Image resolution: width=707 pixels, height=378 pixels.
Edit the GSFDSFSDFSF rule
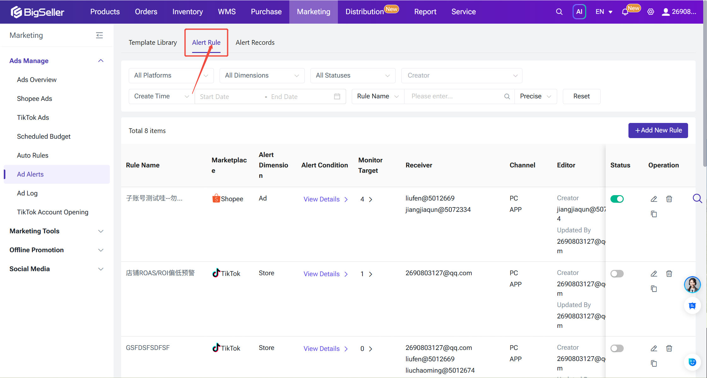coord(654,348)
